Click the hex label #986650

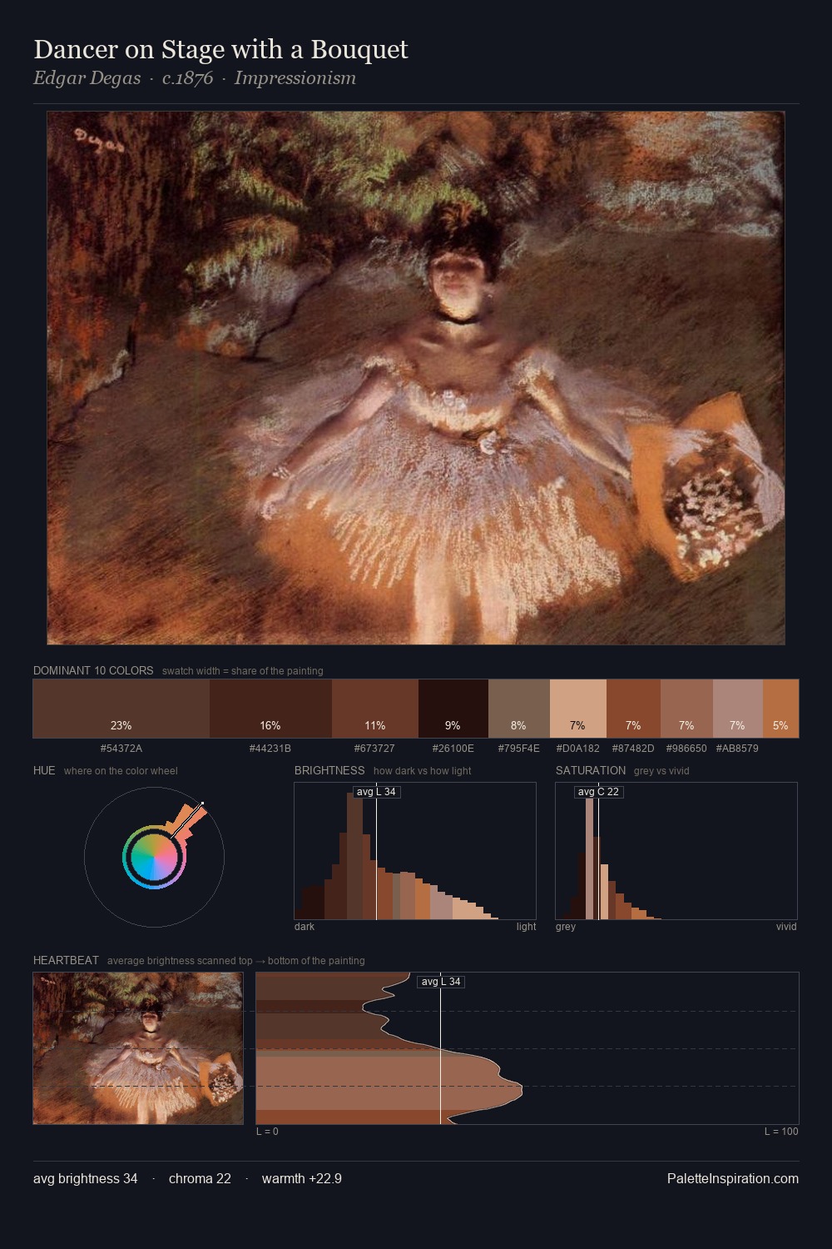686,749
